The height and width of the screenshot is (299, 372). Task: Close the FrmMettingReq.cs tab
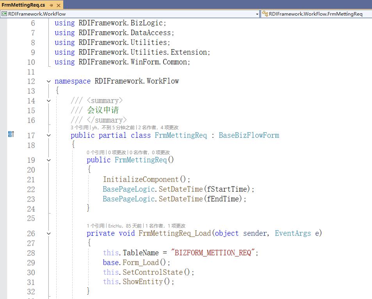tap(58, 5)
